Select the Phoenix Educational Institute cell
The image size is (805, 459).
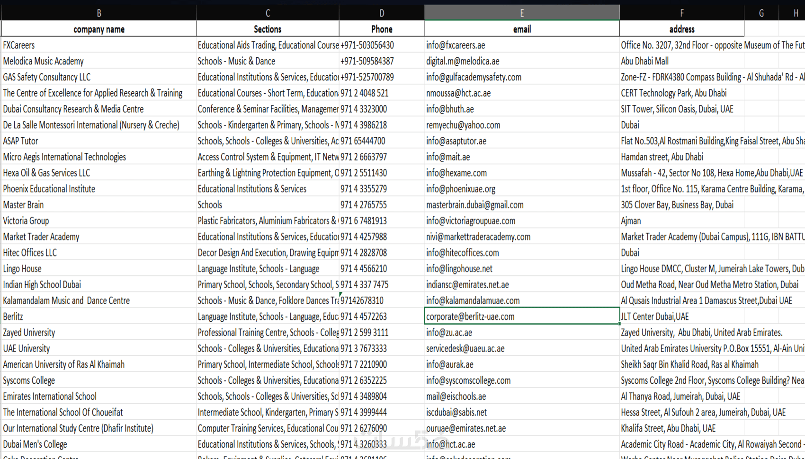[98, 189]
